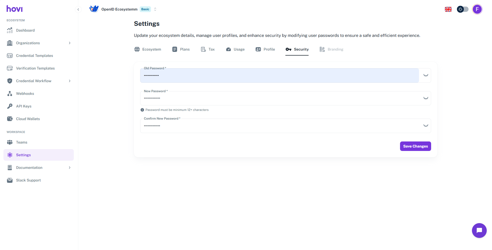Open the user avatar F menu
Screen dimensions: 492x250
477,9
